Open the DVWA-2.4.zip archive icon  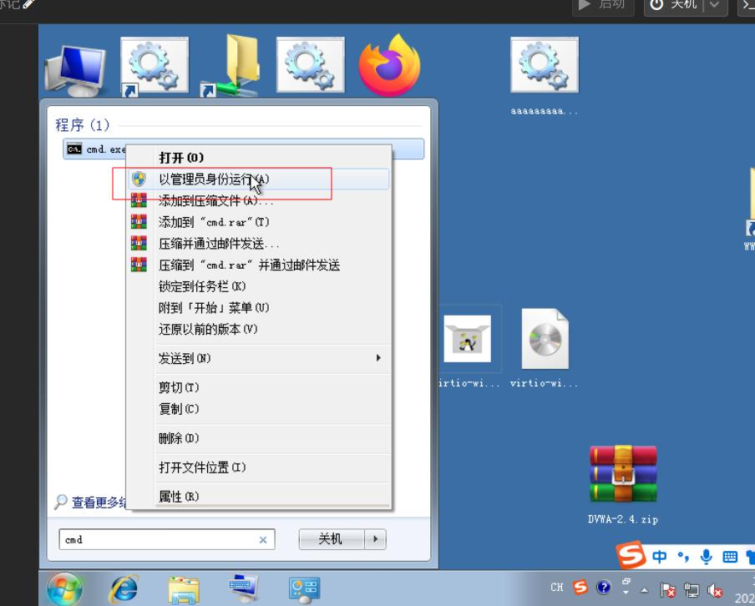click(623, 474)
